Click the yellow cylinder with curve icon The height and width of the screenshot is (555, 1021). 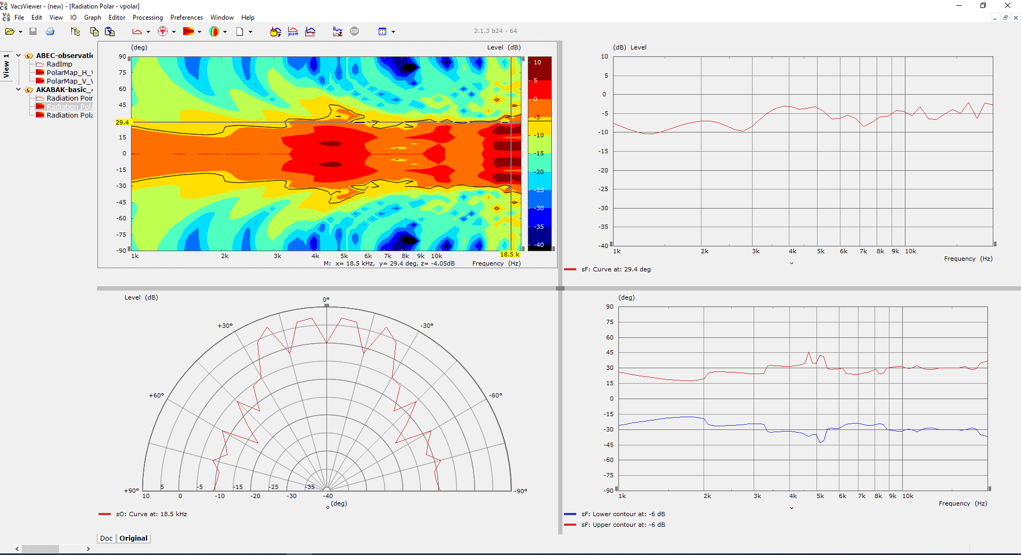(x=275, y=31)
